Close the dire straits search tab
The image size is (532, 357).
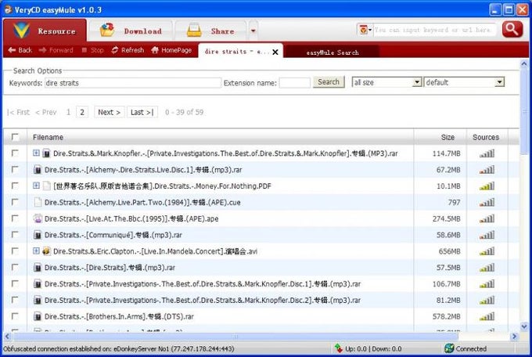pyautogui.click(x=275, y=52)
